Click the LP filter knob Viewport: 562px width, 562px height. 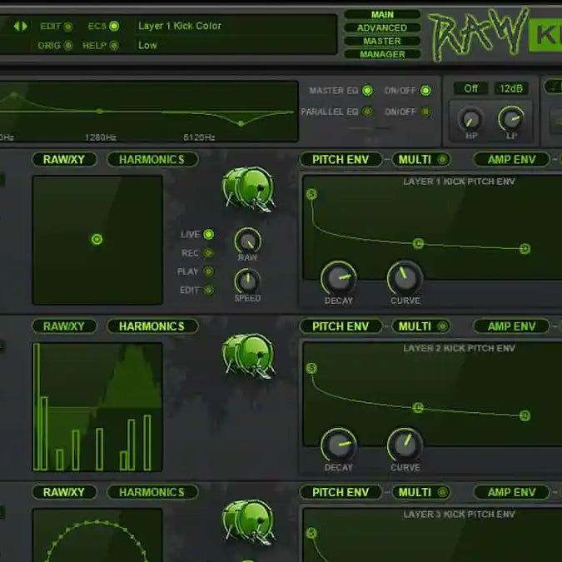coord(511,119)
